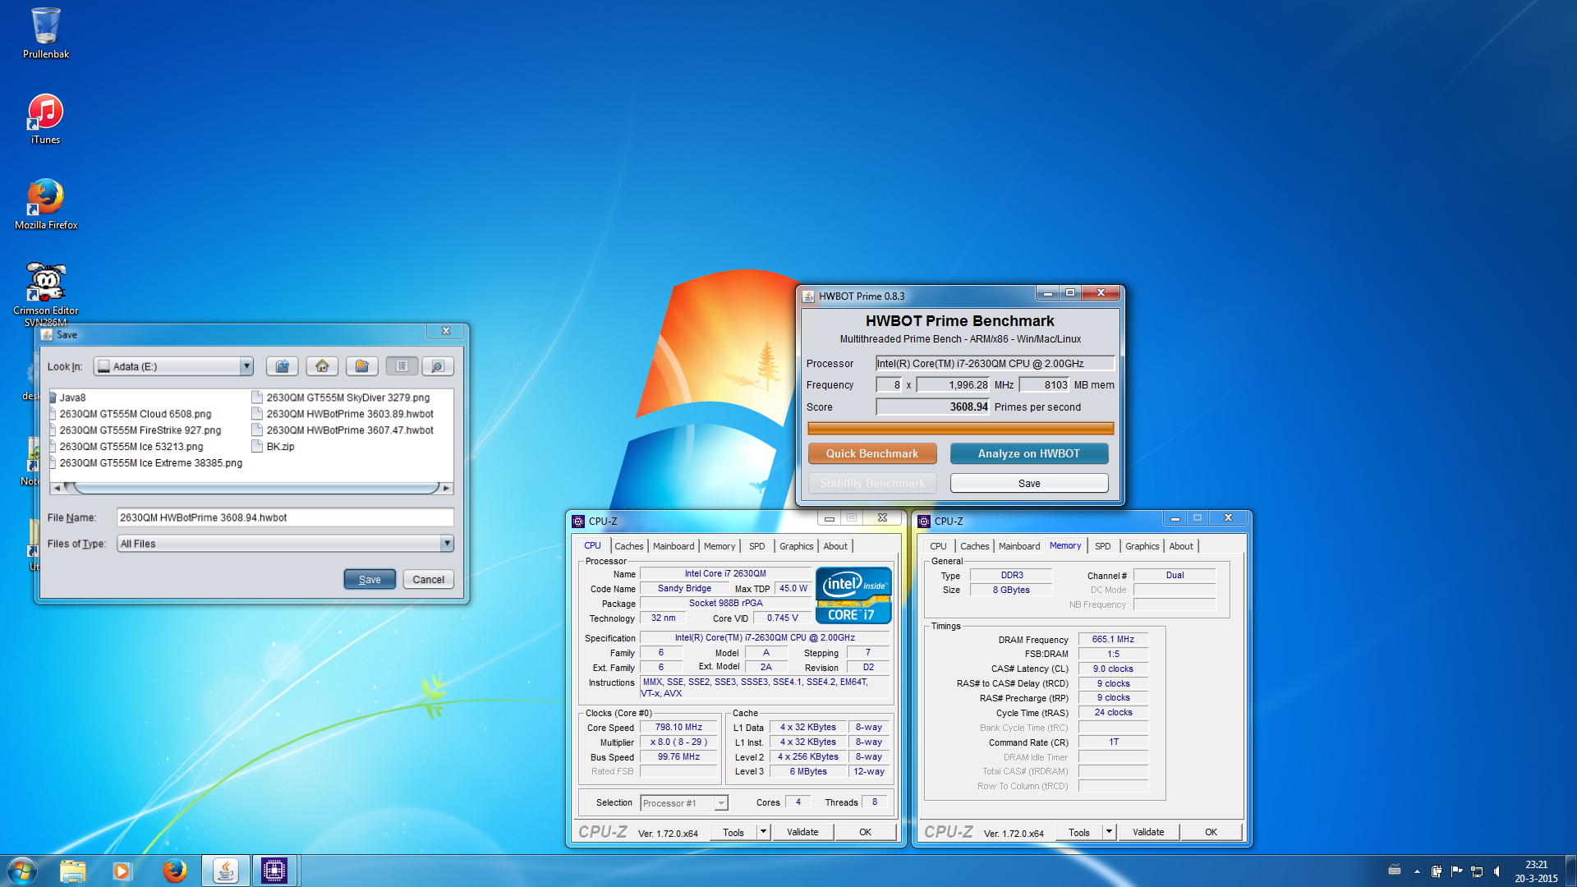Click the left CPU-Z window title icon
Screen dimensions: 1577x887
click(x=578, y=522)
